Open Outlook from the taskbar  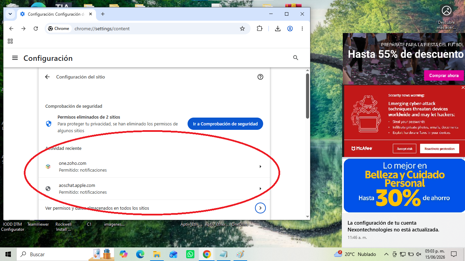click(x=173, y=254)
